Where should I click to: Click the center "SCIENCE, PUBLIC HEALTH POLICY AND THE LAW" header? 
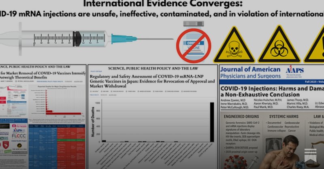tap(153, 68)
